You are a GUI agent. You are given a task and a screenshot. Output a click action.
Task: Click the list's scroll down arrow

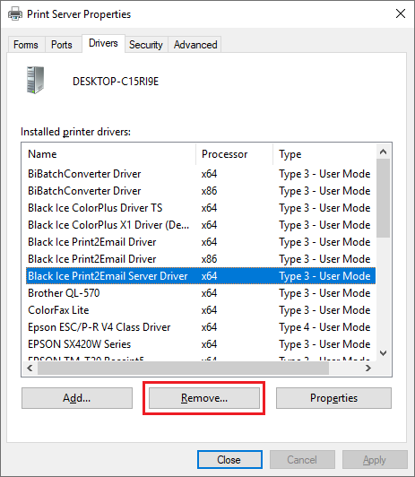[x=384, y=353]
